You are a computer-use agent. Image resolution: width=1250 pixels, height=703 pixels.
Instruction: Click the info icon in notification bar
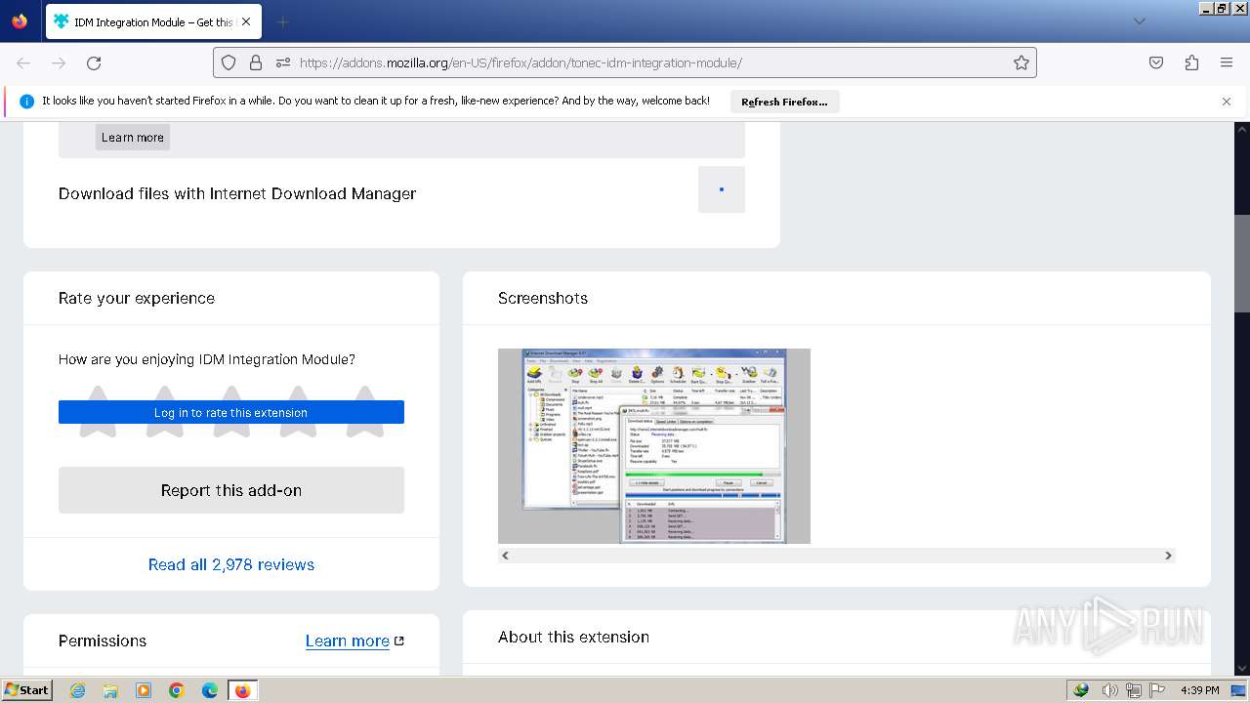pos(26,102)
